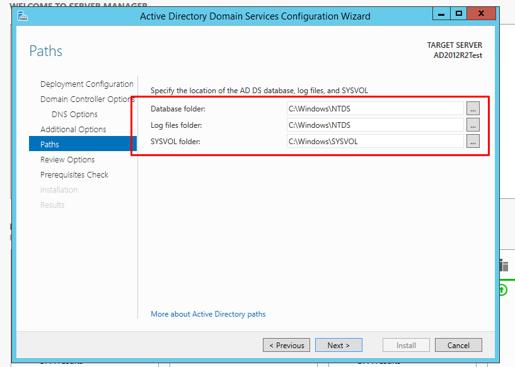Open More about Active Directory paths link
The image size is (515, 367).
tap(208, 314)
